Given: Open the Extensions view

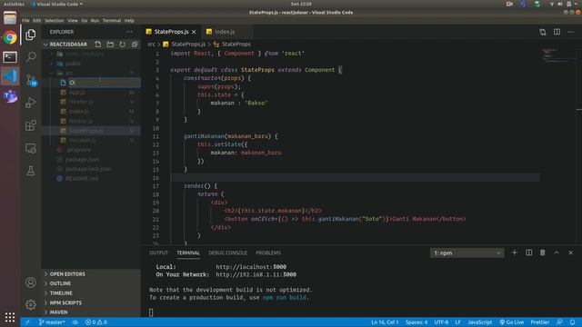Looking at the screenshot, I should pyautogui.click(x=31, y=125).
